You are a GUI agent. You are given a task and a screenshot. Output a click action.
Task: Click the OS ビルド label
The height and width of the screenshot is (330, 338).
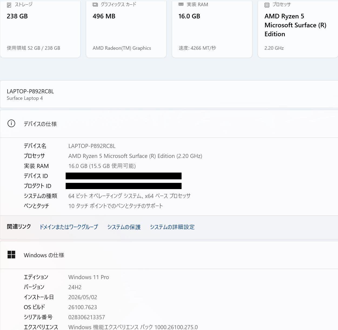[x=34, y=307]
